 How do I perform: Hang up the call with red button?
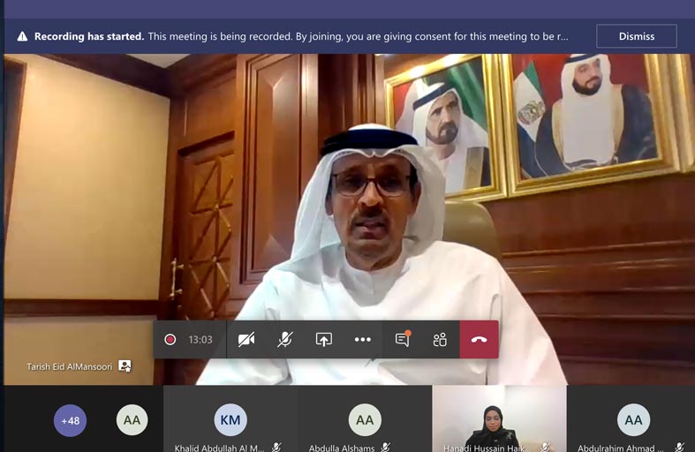479,340
